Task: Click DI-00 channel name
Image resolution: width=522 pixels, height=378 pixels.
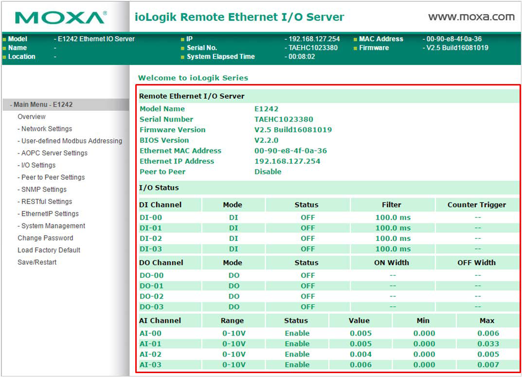Action: 151,218
